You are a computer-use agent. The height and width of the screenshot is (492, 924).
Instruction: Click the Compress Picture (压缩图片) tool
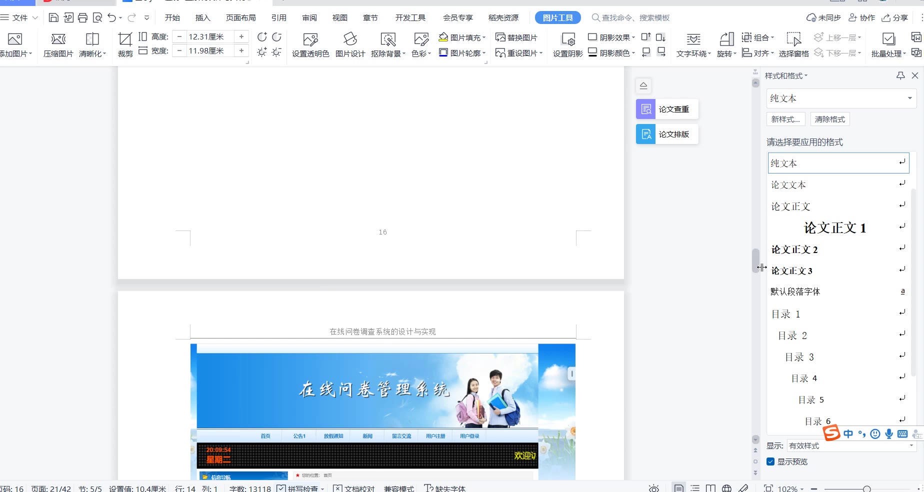[58, 45]
